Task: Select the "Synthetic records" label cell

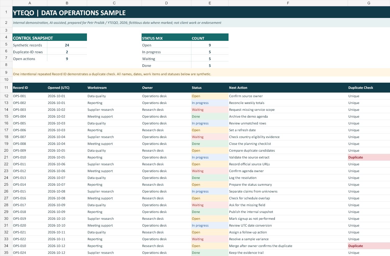Action: pos(30,45)
